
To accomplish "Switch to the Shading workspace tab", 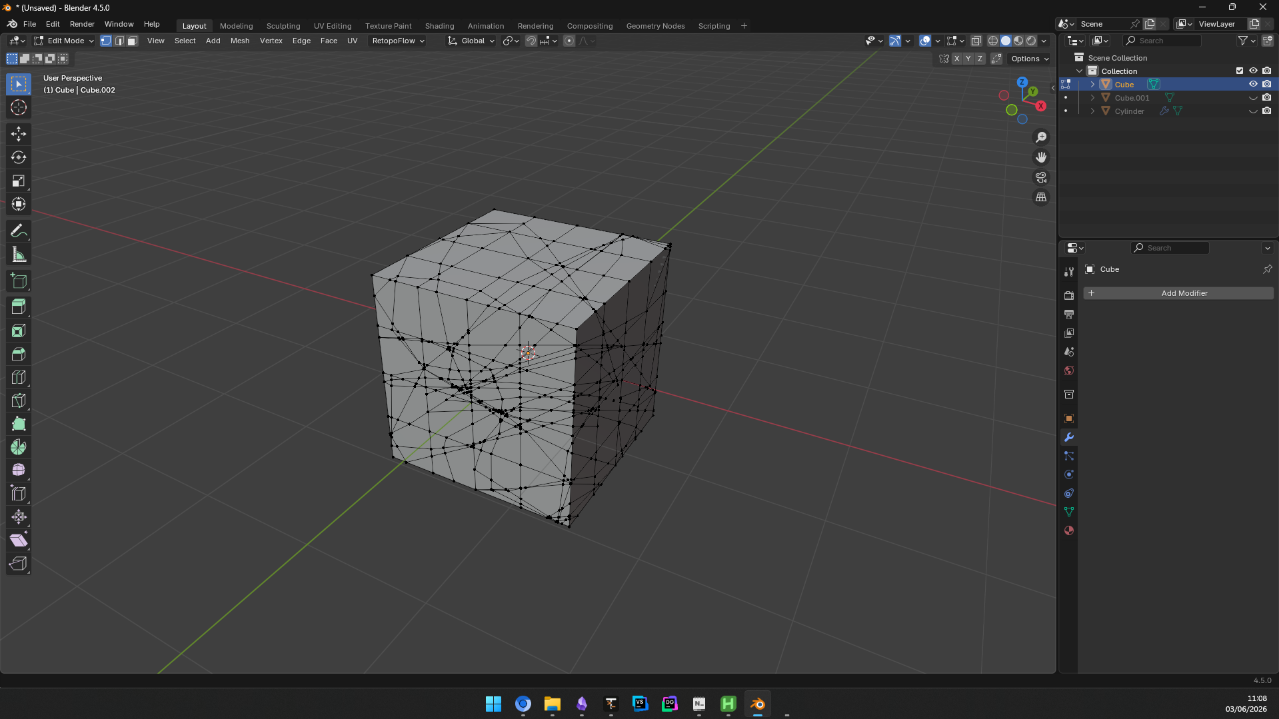I will tap(439, 26).
